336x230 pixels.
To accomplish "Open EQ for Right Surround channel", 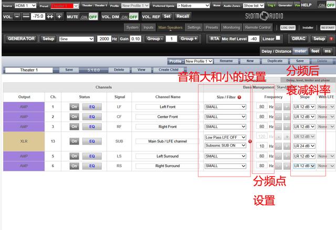I will [x=91, y=166].
